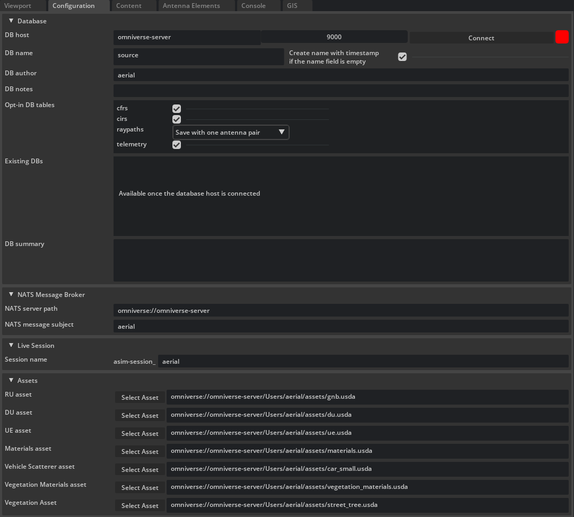Click Select Asset for Vehicle Scatterer asset
The image size is (574, 517).
click(x=140, y=469)
